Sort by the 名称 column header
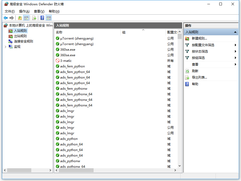This screenshot has height=181, width=241. coord(87,32)
